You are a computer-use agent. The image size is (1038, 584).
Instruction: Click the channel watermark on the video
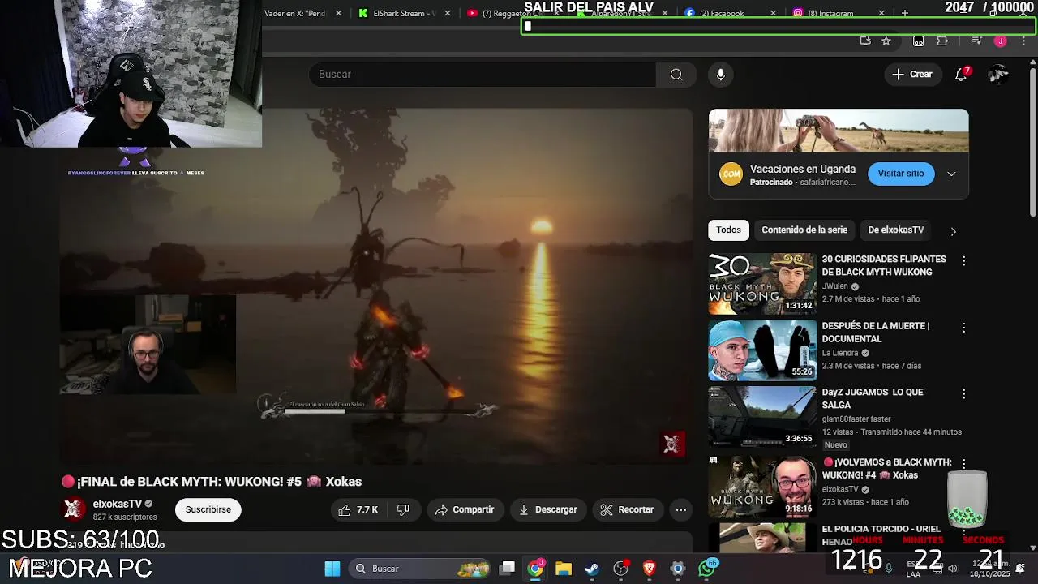(671, 444)
